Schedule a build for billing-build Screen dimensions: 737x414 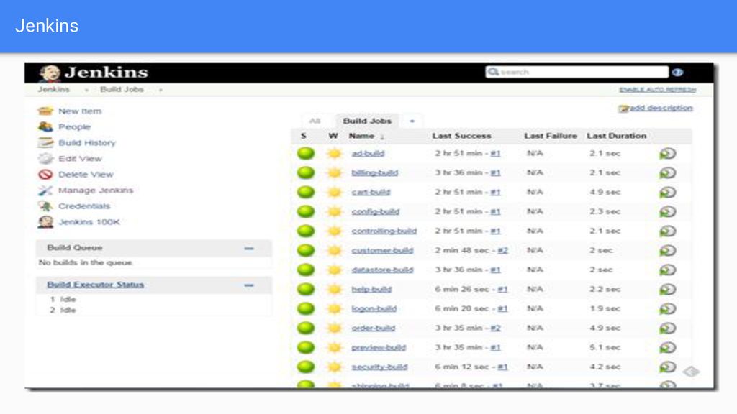point(667,172)
